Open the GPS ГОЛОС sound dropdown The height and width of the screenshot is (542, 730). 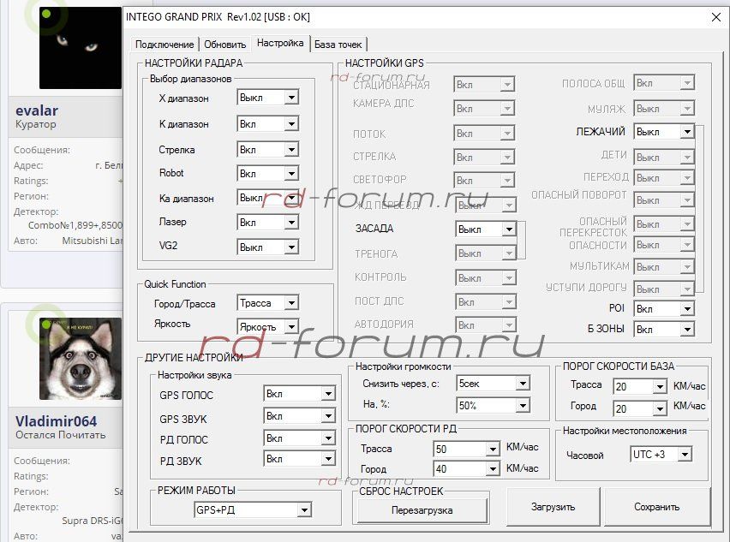[x=327, y=394]
